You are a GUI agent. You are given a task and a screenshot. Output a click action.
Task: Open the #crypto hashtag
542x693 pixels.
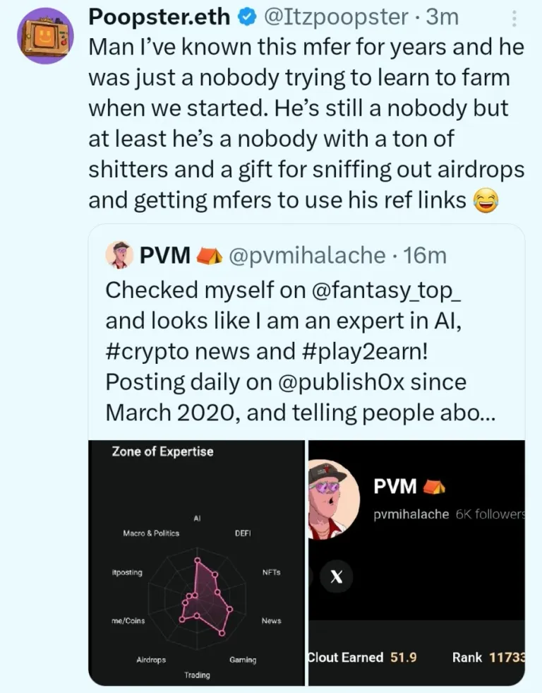click(x=147, y=353)
